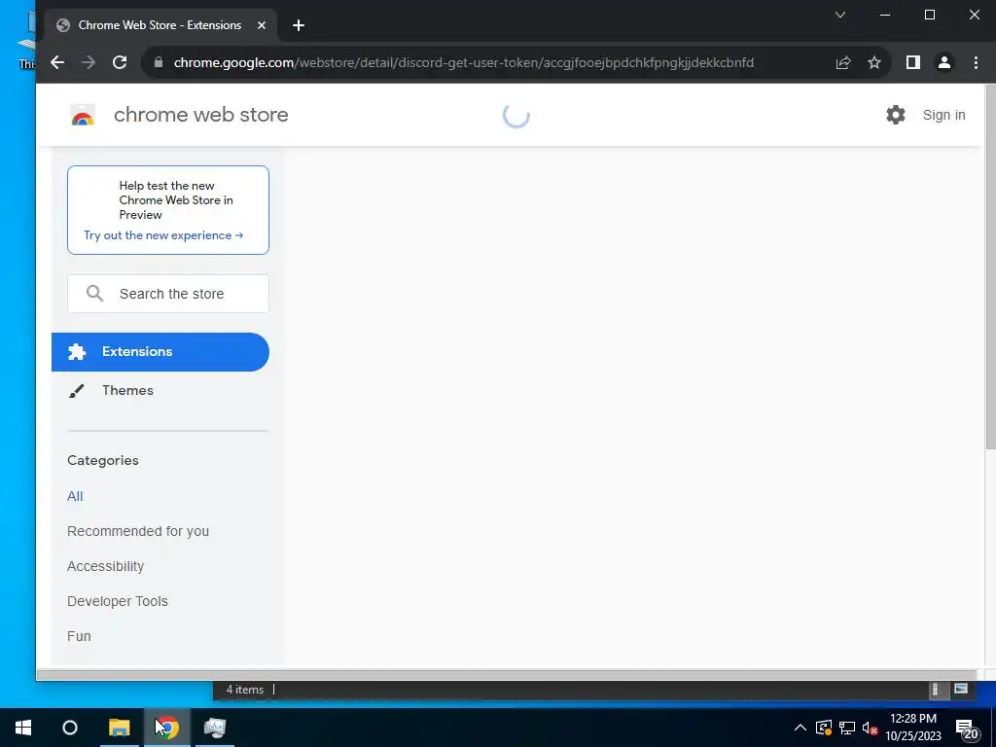Click the horizontal scrollbar at window bottom
996x747 pixels.
point(506,675)
